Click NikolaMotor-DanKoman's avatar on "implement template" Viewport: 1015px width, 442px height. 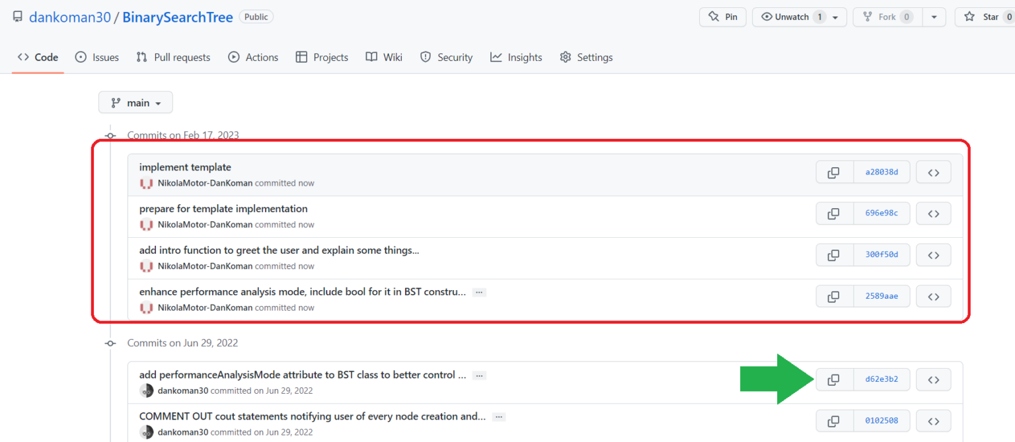(146, 183)
